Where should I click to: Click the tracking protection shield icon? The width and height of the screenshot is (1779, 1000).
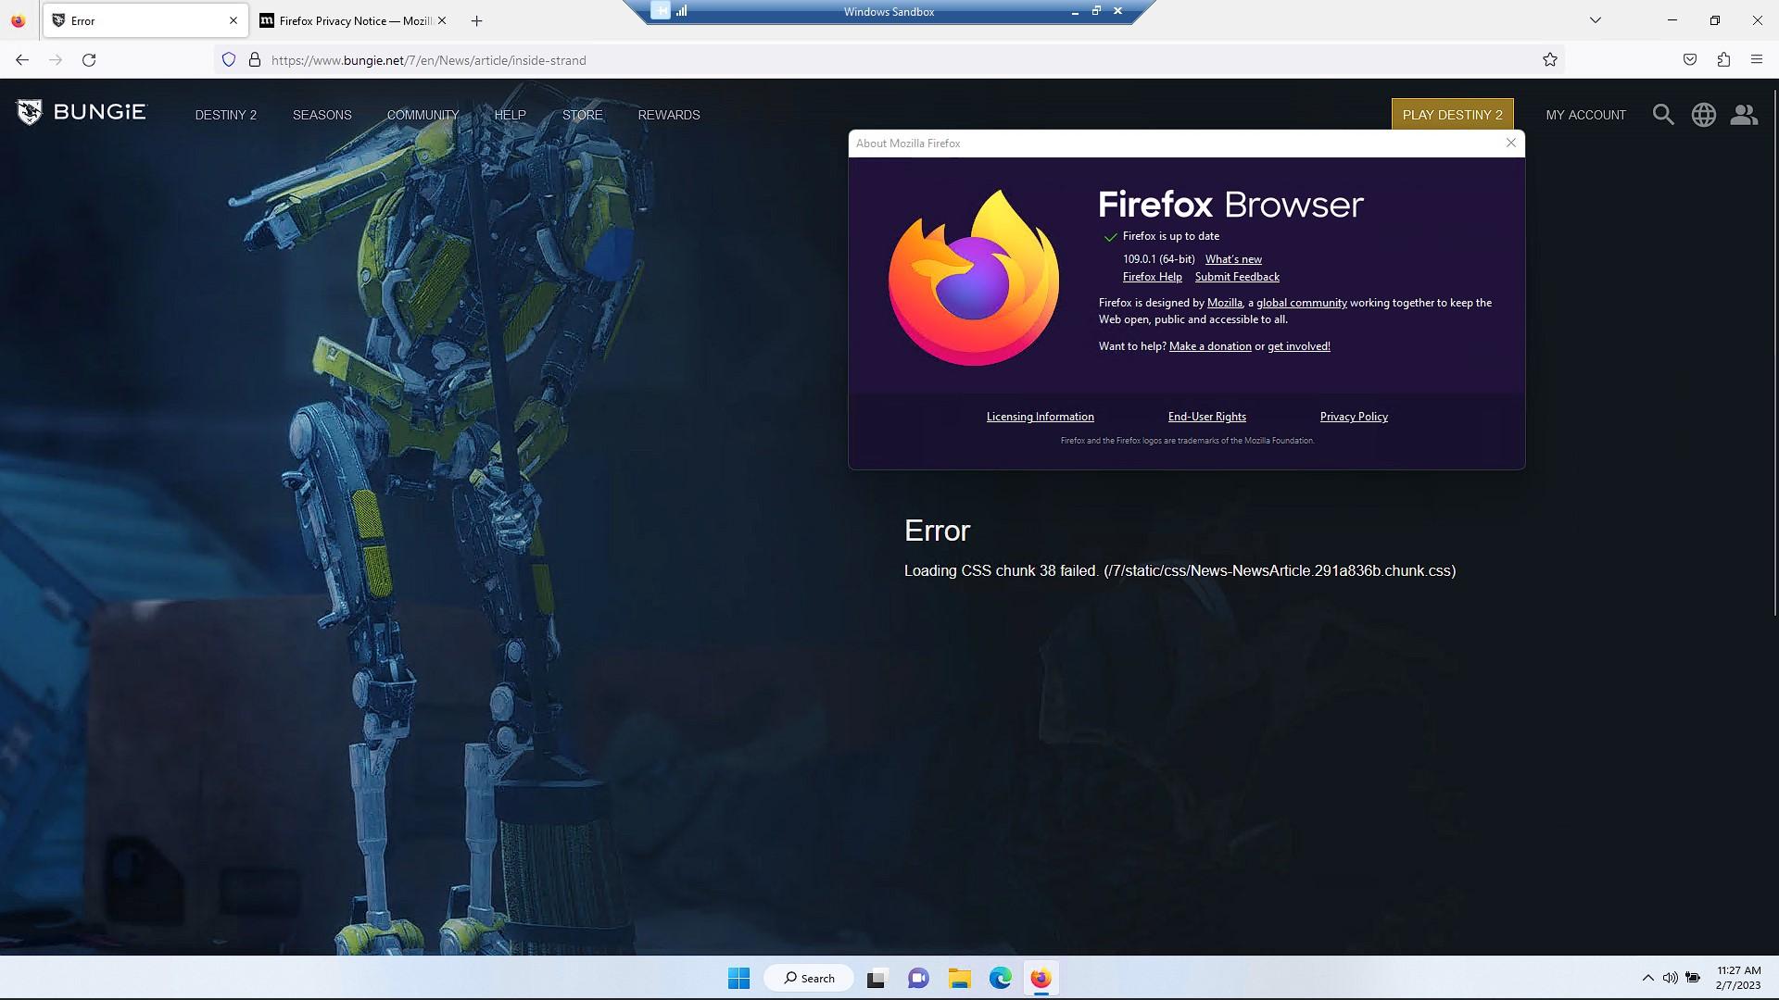point(228,59)
